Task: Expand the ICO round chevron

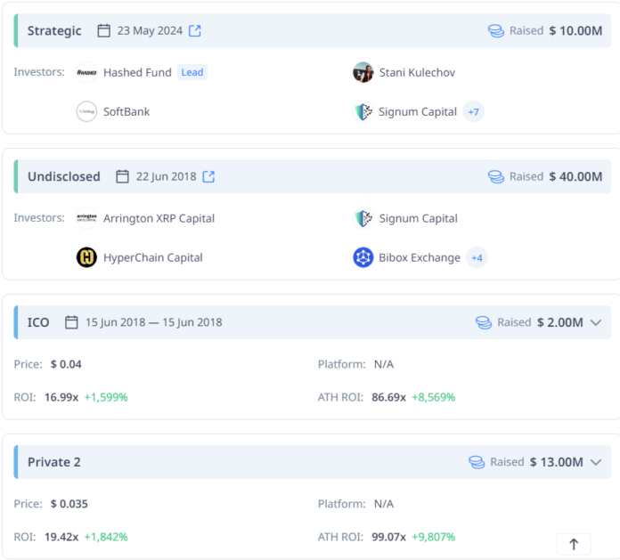Action: [596, 322]
